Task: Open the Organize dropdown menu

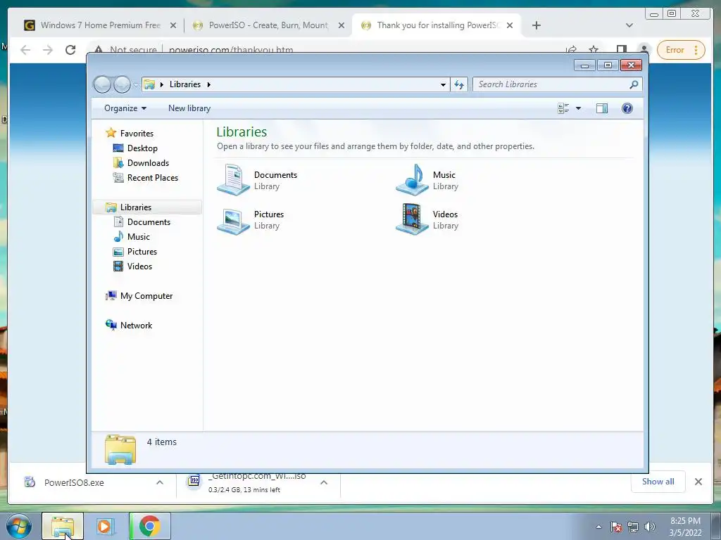Action: tap(125, 108)
